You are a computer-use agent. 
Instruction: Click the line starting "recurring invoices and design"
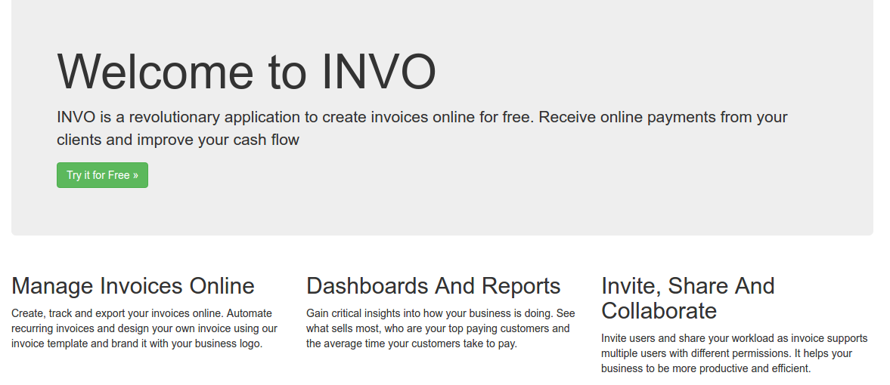pos(144,328)
